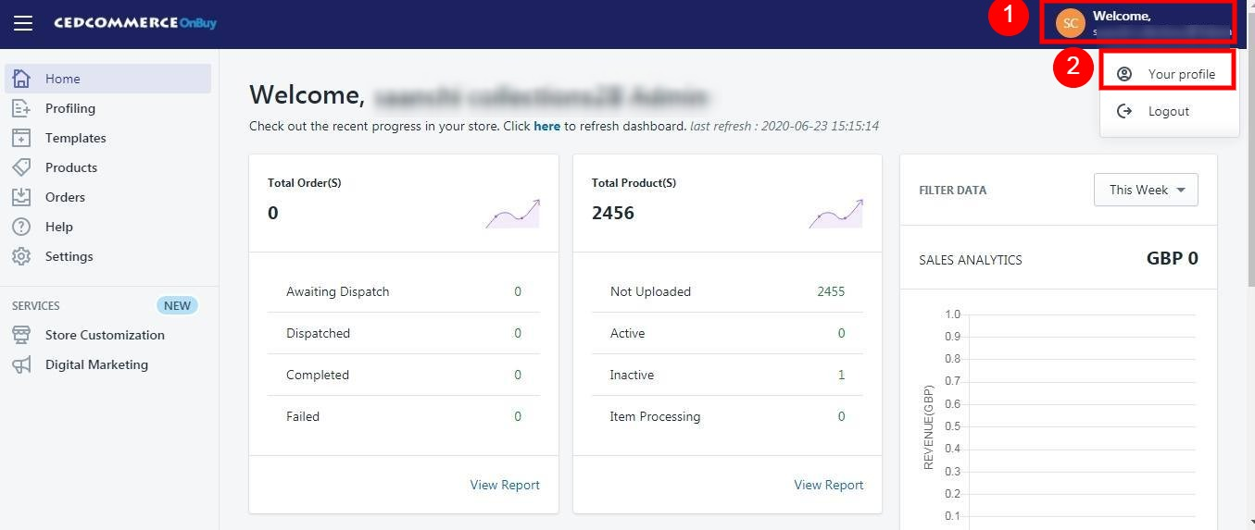1255x530 pixels.
Task: Click the Logout arrow icon
Action: click(1124, 111)
